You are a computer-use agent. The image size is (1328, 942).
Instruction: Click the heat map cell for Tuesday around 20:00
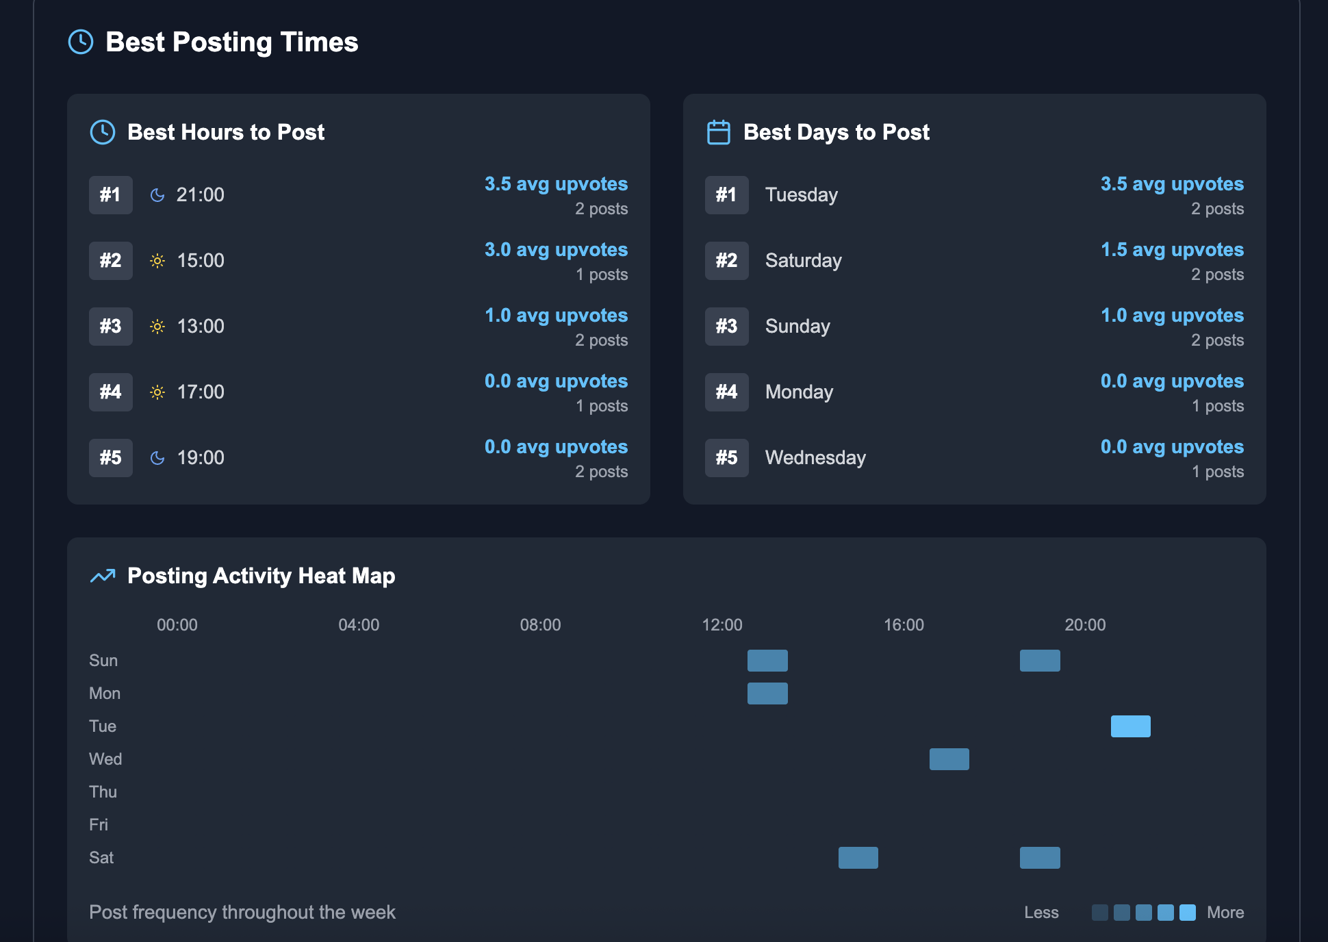click(x=1130, y=726)
